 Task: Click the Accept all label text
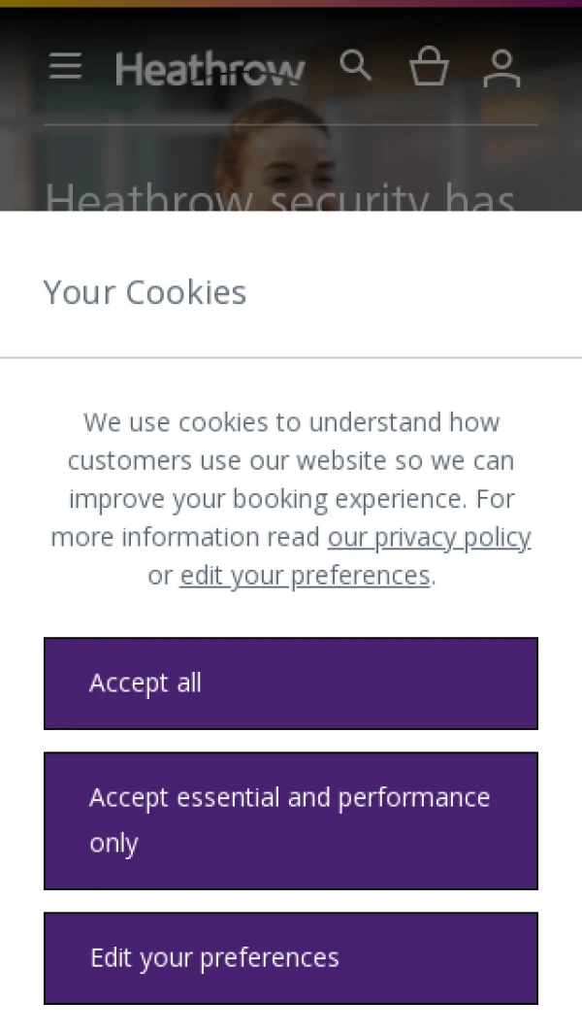145,684
